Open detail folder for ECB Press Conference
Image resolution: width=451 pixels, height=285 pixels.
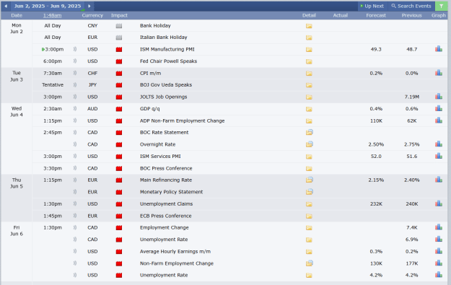tap(309, 216)
